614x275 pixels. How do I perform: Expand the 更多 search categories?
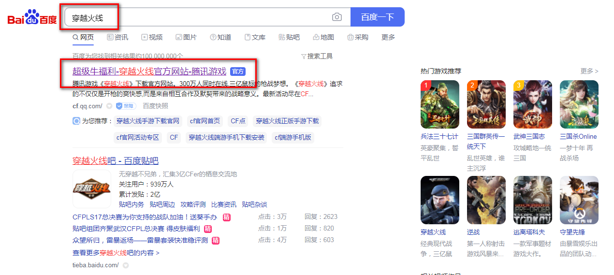(x=388, y=37)
